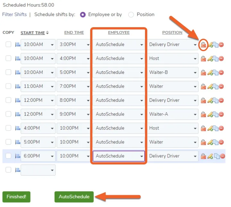This screenshot has height=207, width=231.
Task: Open the Filter Shifts link
Action: (x=14, y=14)
